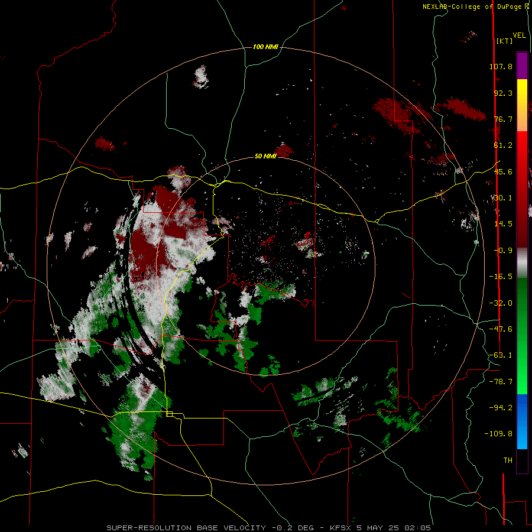Click the VEL legend title
This screenshot has height=532, width=532.
(519, 35)
